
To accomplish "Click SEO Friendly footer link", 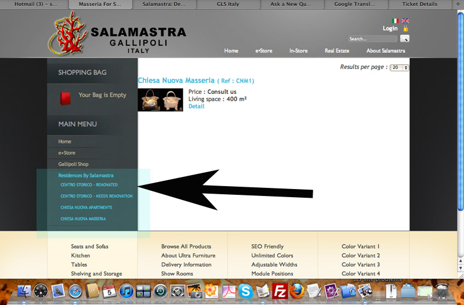I will point(267,246).
